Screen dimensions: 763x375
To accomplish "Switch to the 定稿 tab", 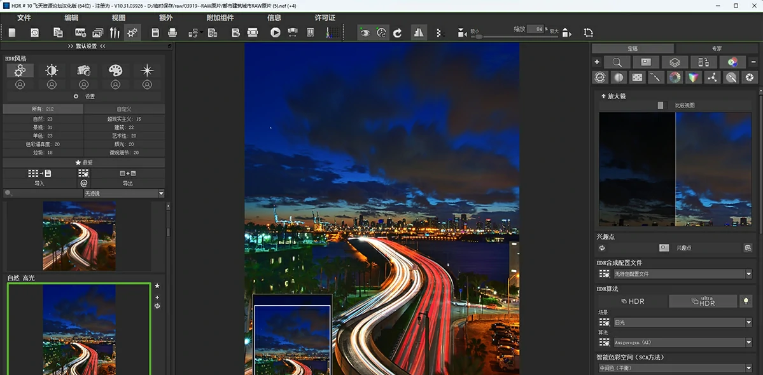I will pyautogui.click(x=633, y=48).
